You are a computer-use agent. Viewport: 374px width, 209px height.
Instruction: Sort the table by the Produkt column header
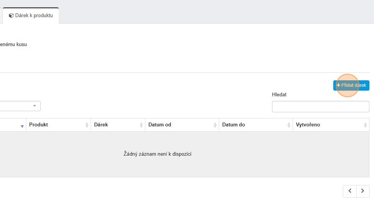pyautogui.click(x=39, y=125)
